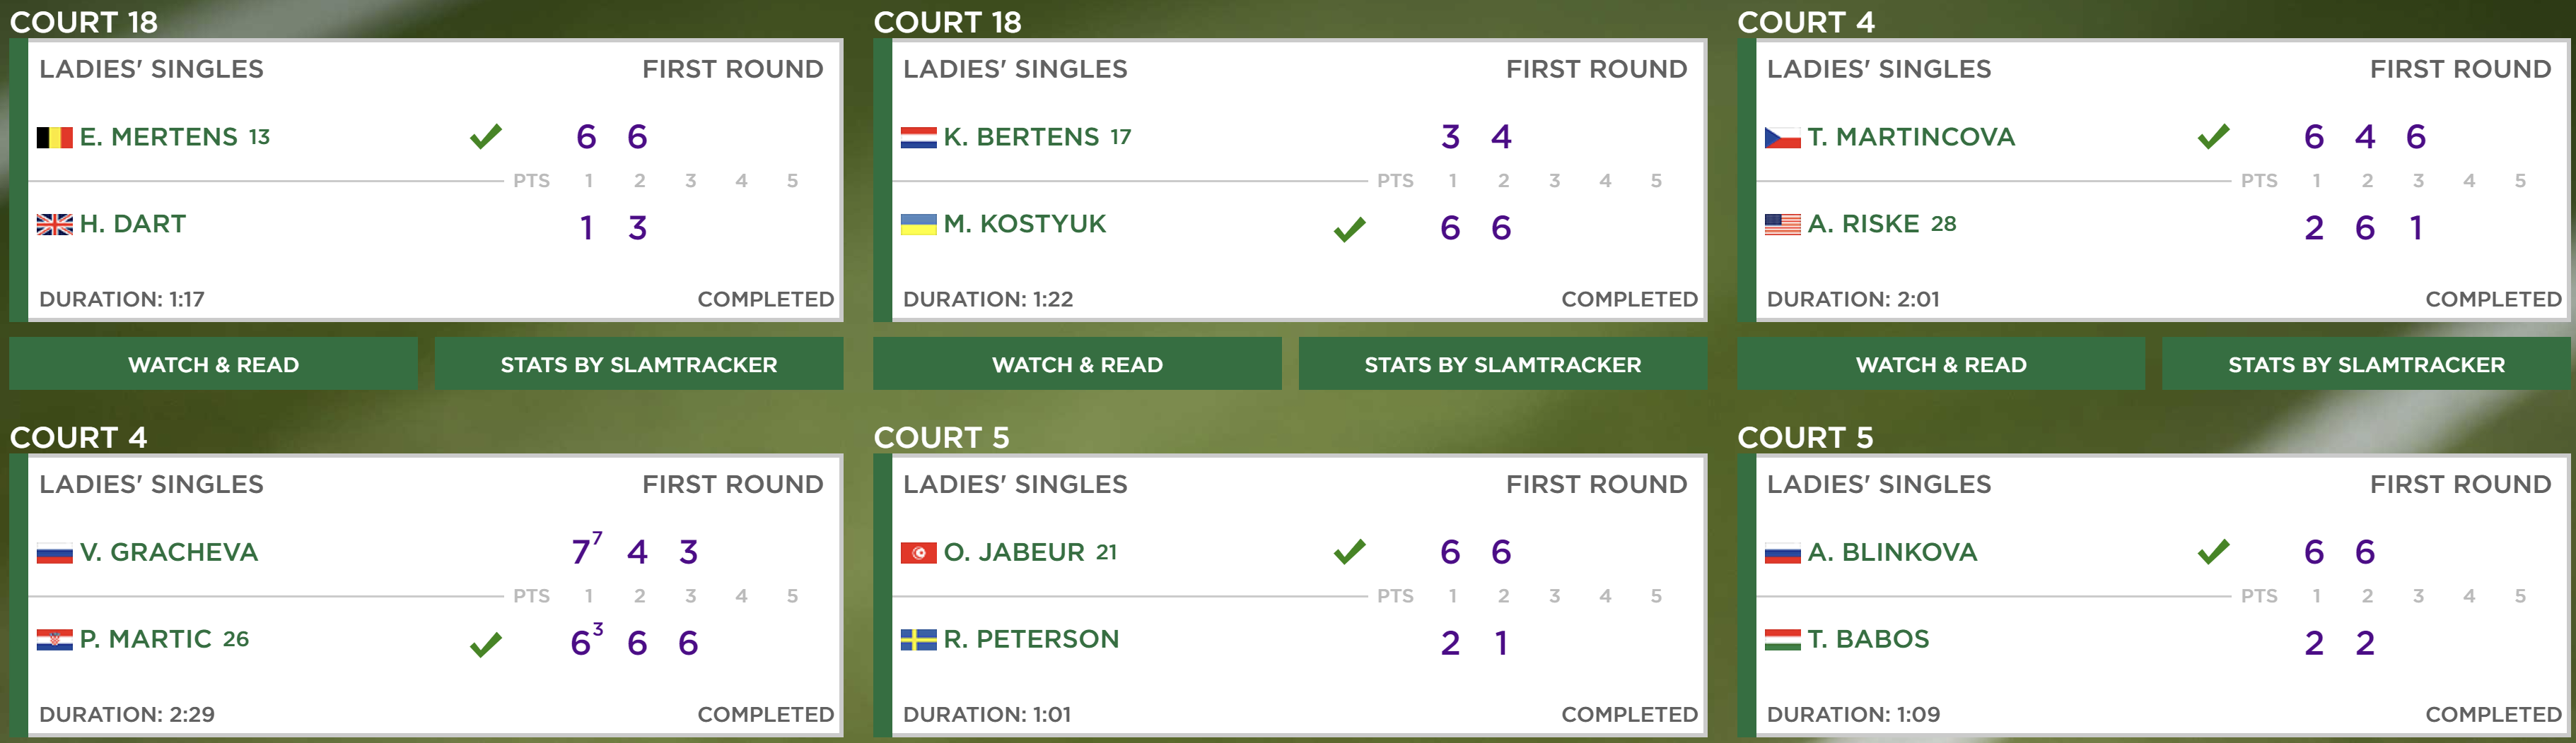The image size is (2576, 743).
Task: Open player page for V. Gracheva
Action: (169, 552)
